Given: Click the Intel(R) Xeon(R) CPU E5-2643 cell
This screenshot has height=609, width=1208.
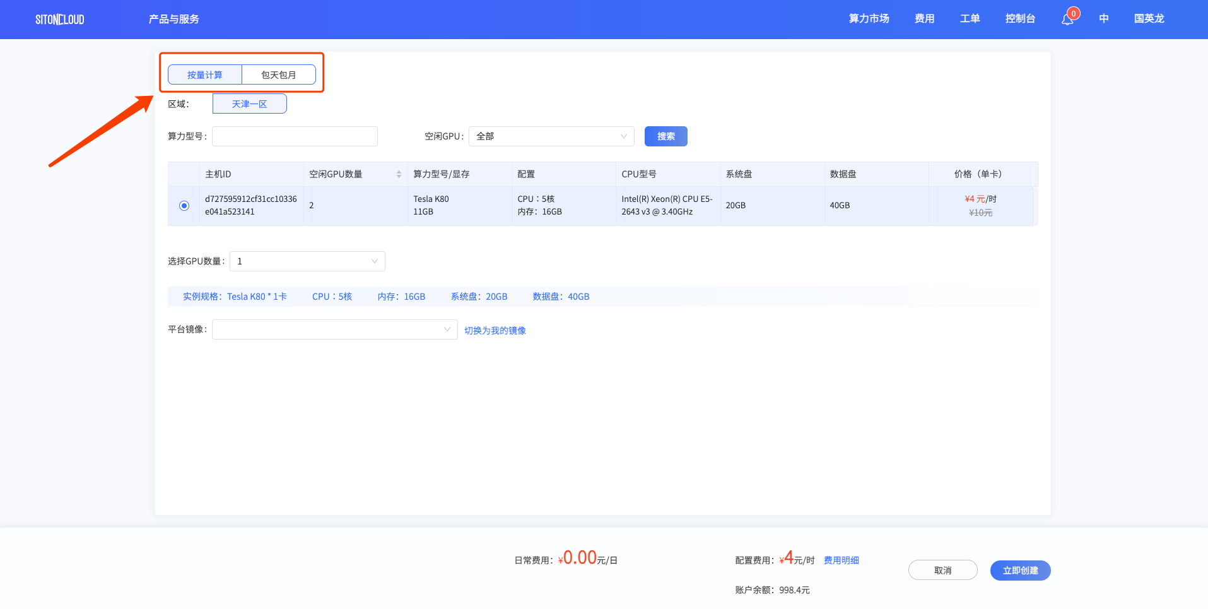Looking at the screenshot, I should [x=668, y=206].
